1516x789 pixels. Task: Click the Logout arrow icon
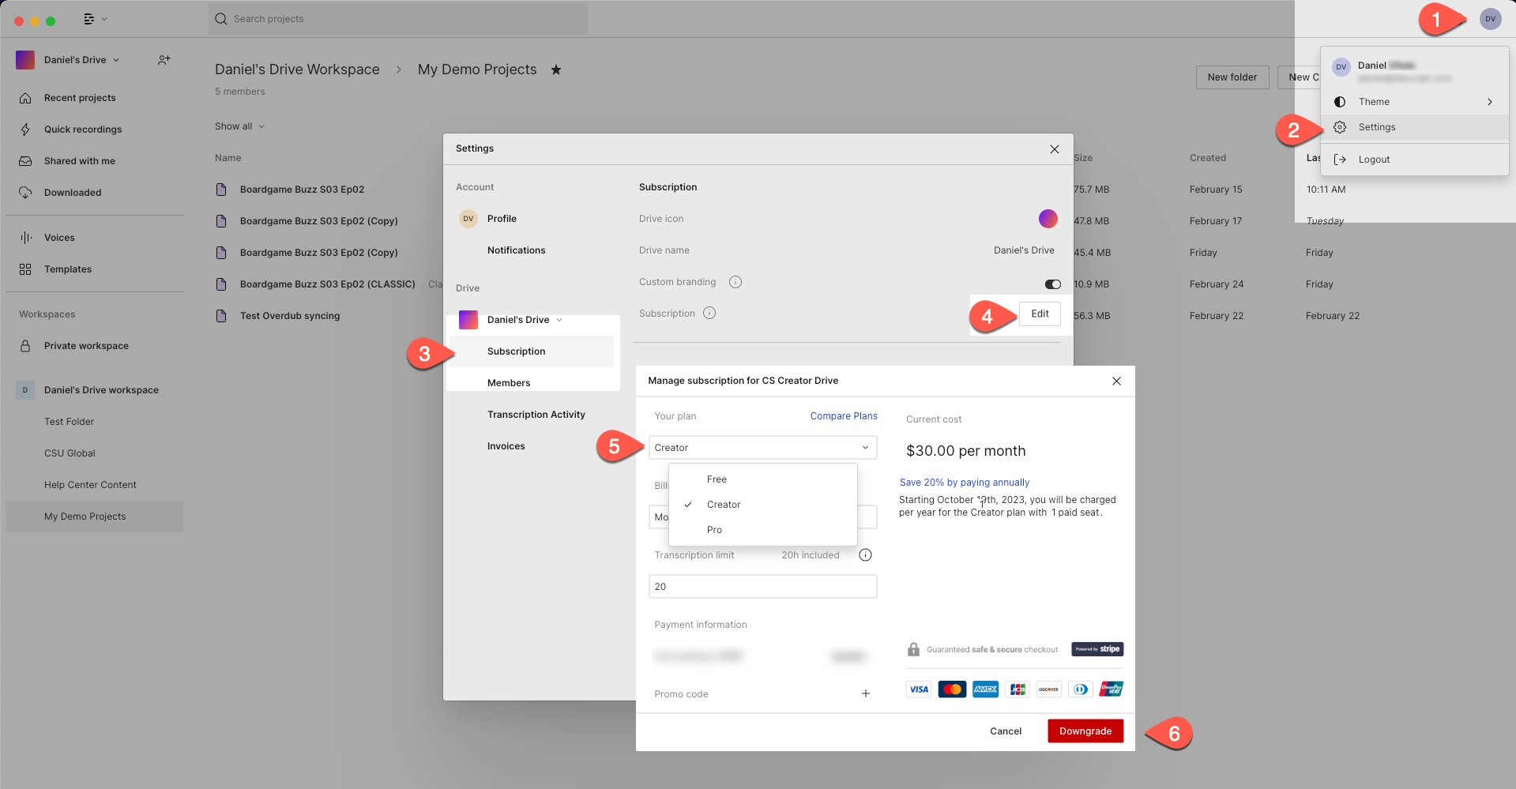point(1340,160)
